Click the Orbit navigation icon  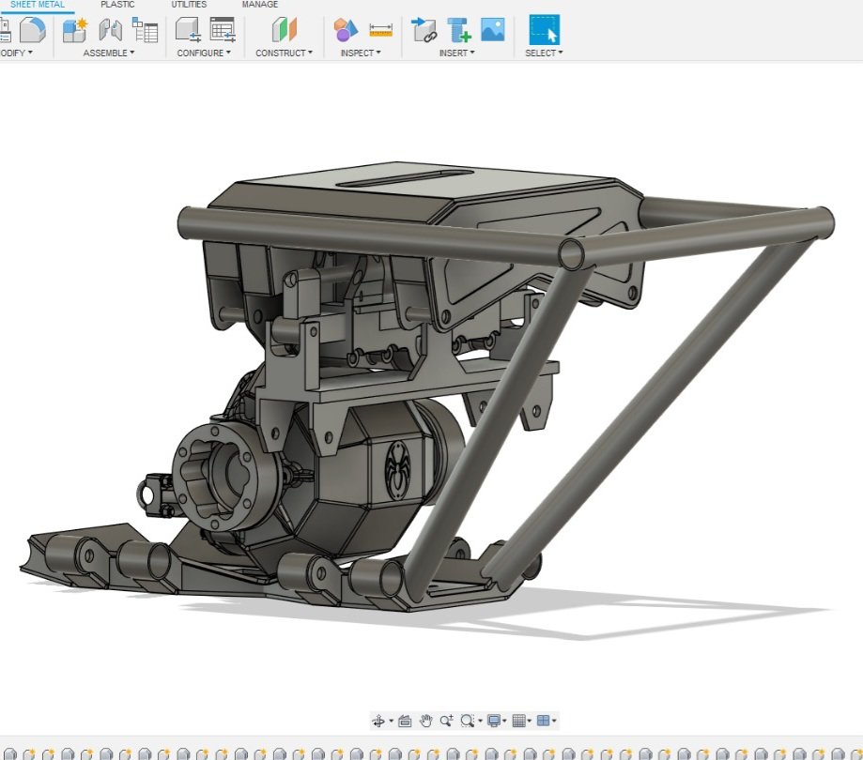pyautogui.click(x=378, y=721)
